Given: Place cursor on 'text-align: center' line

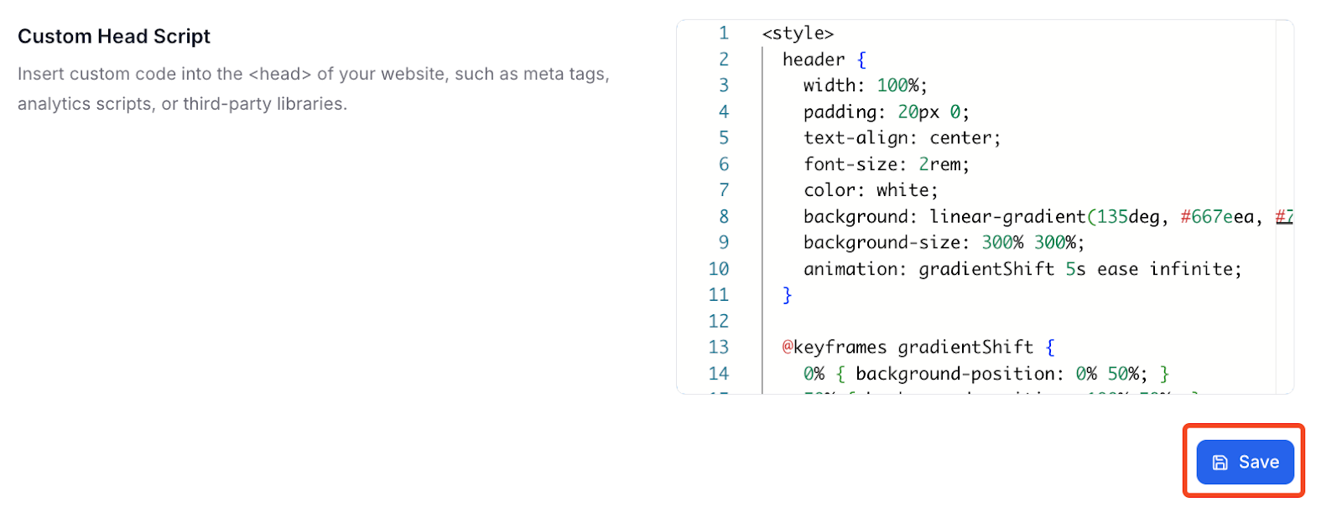Looking at the screenshot, I should 902,138.
